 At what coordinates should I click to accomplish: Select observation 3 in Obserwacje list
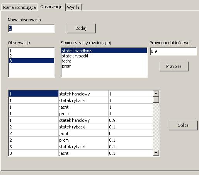coord(31,61)
